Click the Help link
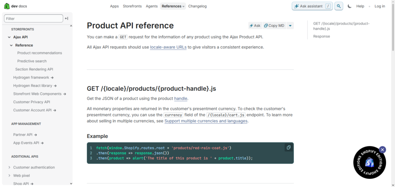Screen dimensions: 395x187 [x=360, y=6]
